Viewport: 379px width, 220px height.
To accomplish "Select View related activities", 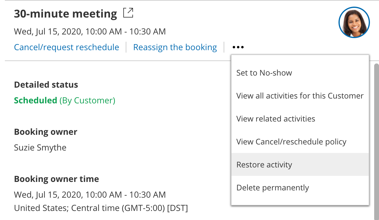I will (x=276, y=119).
